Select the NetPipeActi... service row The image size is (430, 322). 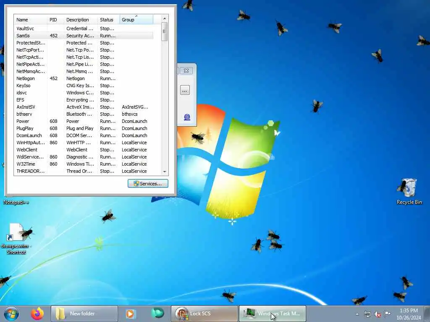(x=84, y=64)
